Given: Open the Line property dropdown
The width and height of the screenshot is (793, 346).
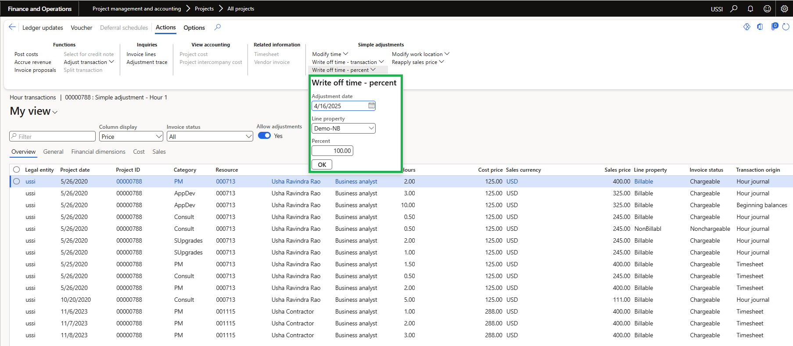Looking at the screenshot, I should coord(371,128).
